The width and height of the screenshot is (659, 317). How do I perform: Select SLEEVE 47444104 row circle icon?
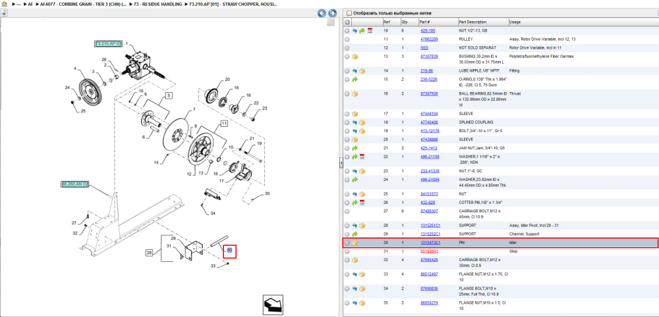pos(347,114)
